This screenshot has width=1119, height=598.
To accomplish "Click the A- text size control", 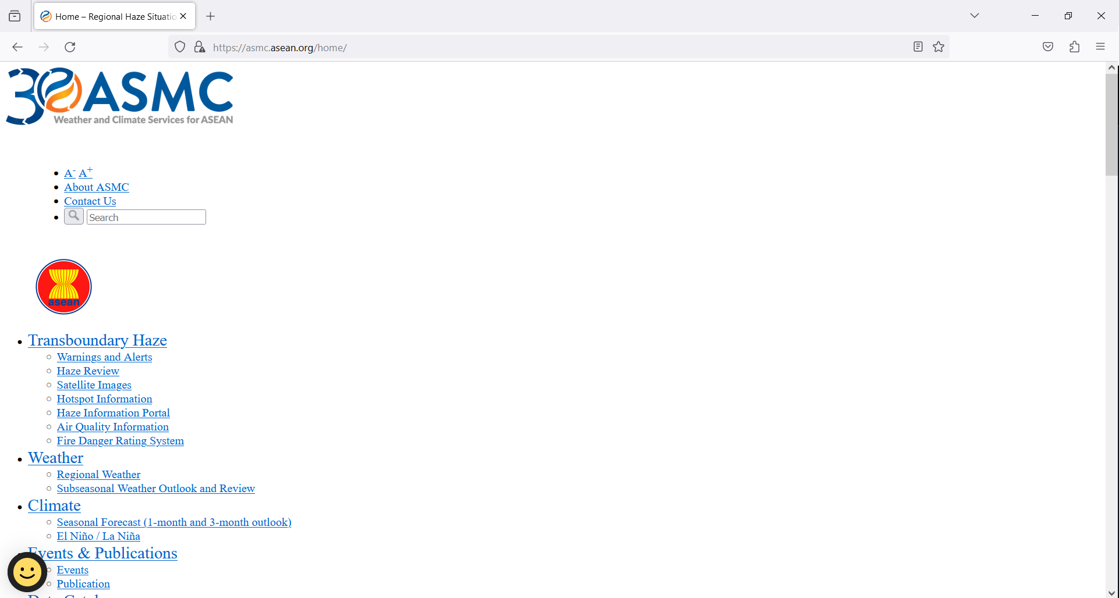I will pyautogui.click(x=69, y=173).
